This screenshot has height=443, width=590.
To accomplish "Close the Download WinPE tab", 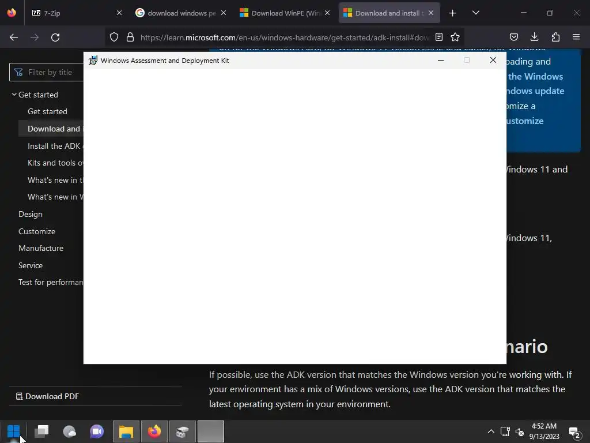I will (x=327, y=13).
